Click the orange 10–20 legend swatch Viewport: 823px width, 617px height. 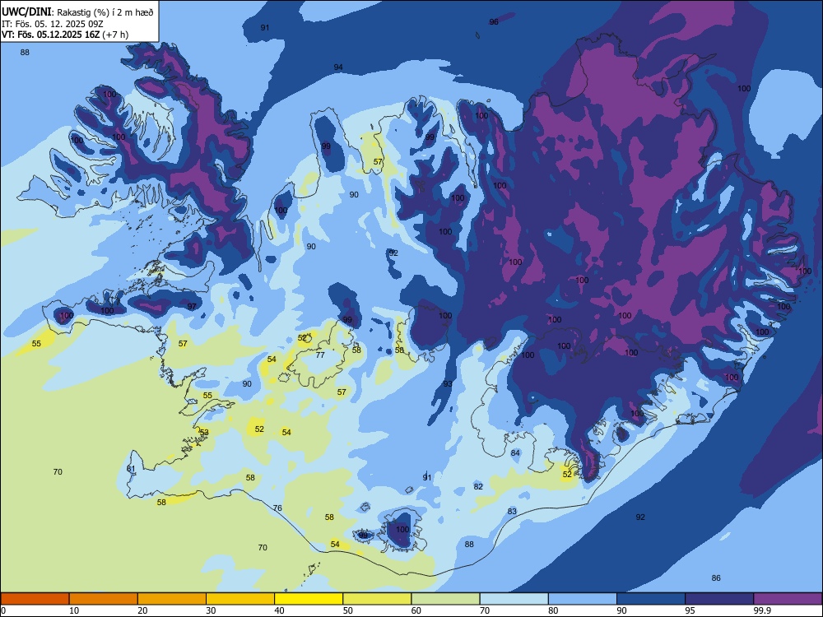pos(104,599)
